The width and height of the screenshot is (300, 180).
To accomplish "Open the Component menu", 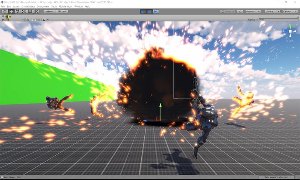I will (43, 6).
